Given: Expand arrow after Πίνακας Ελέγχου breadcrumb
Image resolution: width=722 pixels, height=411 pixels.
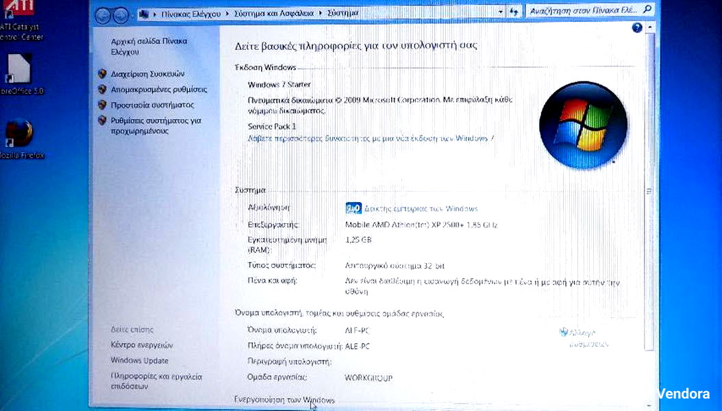Looking at the screenshot, I should 229,13.
